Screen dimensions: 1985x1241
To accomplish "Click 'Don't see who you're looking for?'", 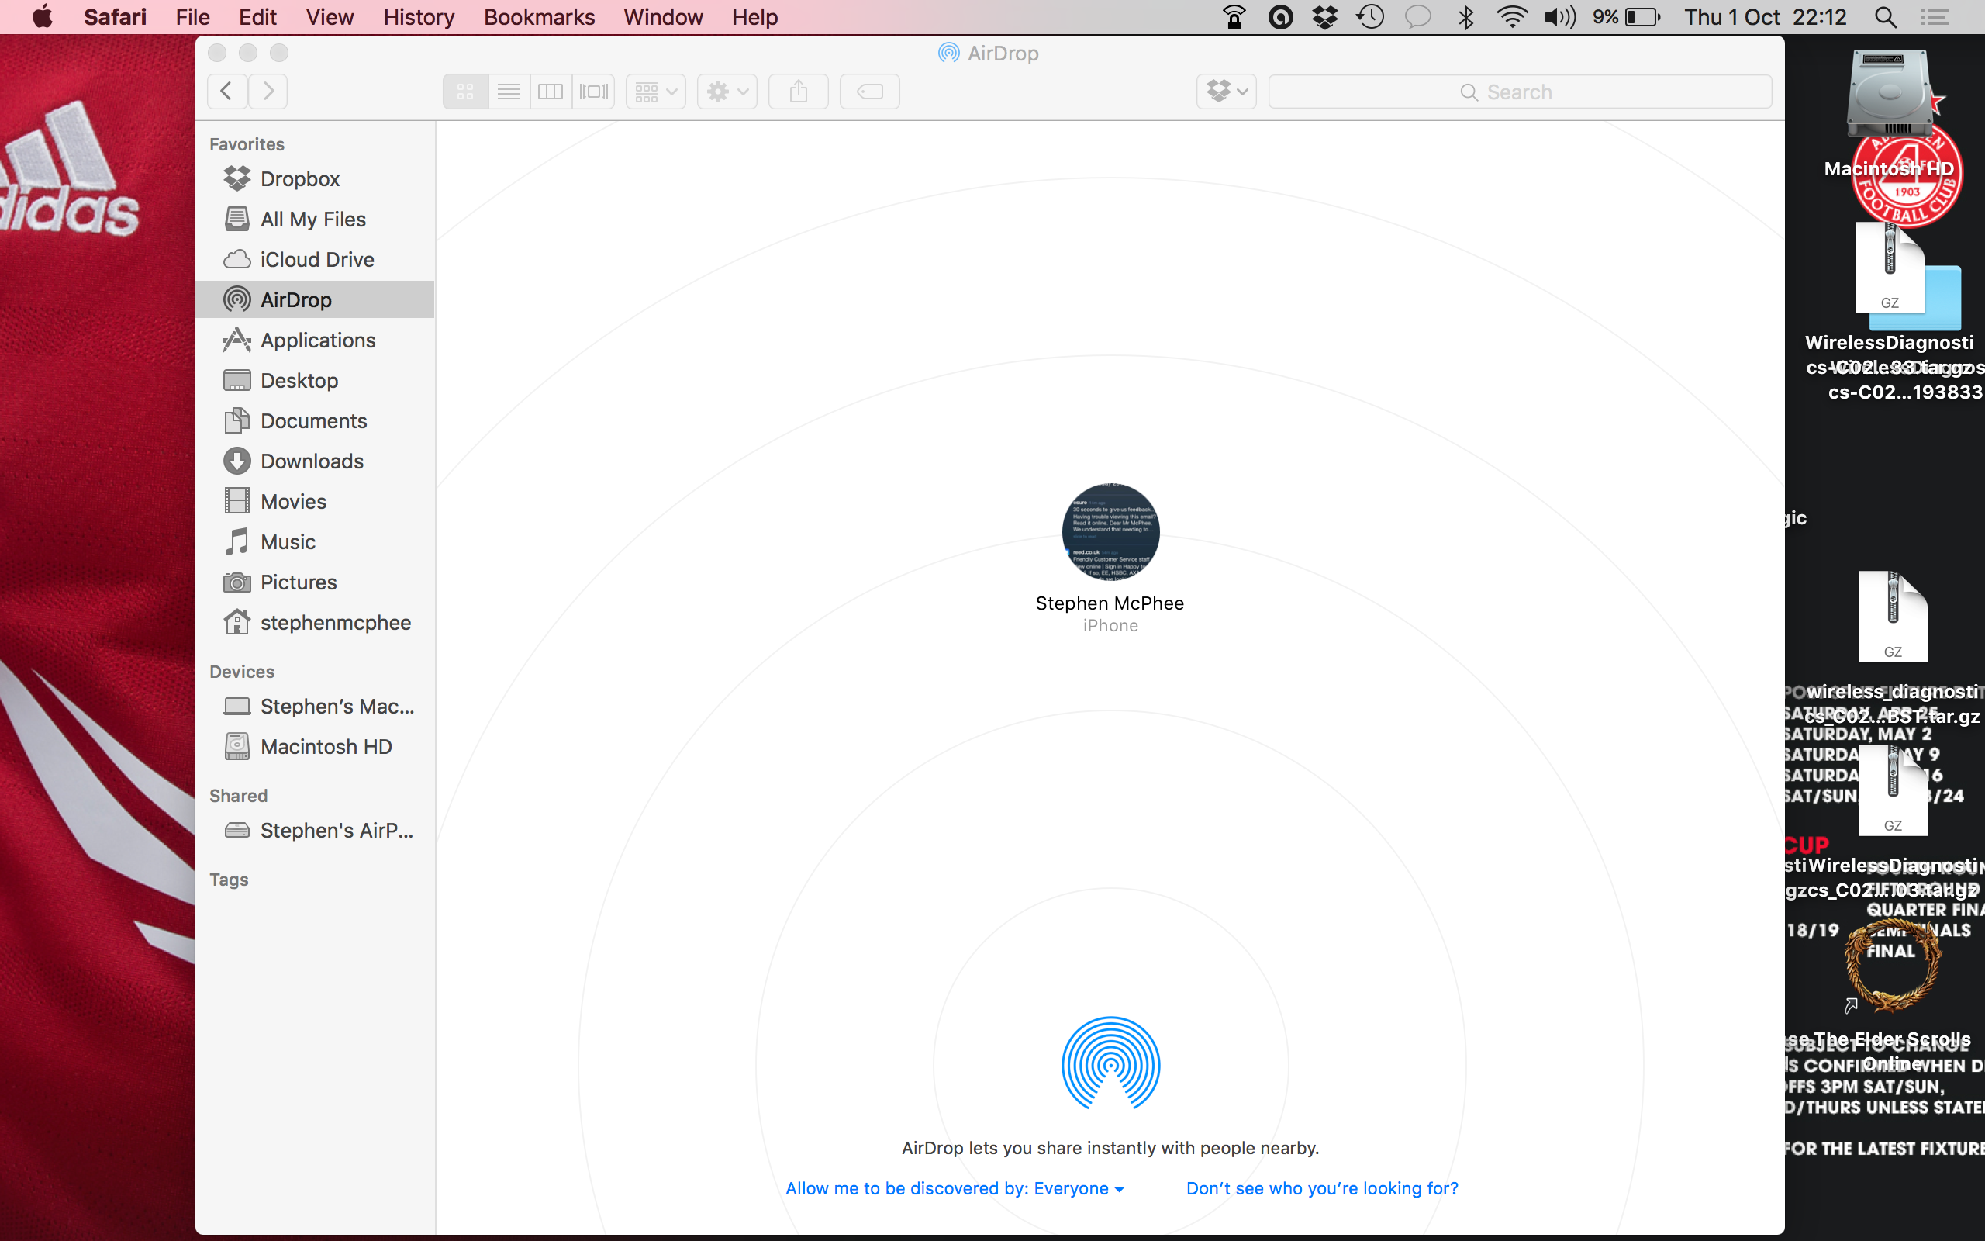I will (x=1321, y=1187).
